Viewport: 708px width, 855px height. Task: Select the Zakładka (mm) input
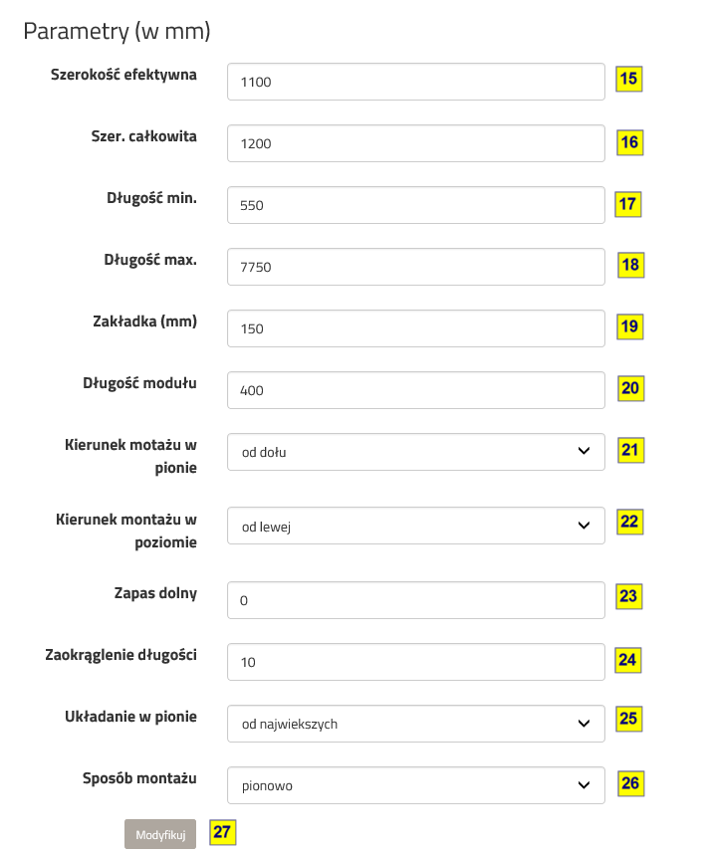point(415,328)
